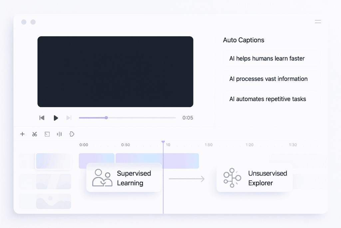Open the hamburger menu at top right
This screenshot has height=228, width=341.
coord(318,21)
